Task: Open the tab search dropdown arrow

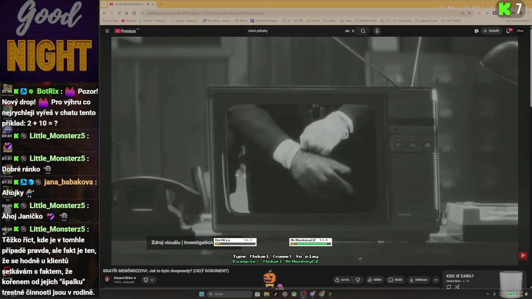Action: pyautogui.click(x=104, y=4)
